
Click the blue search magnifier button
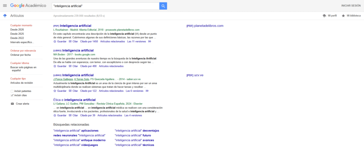pyautogui.click(x=163, y=6)
